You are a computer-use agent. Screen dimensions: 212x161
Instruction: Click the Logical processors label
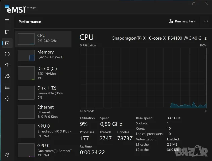[150, 134]
